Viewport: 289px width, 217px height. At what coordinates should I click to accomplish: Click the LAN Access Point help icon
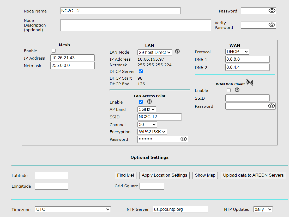(x=149, y=102)
